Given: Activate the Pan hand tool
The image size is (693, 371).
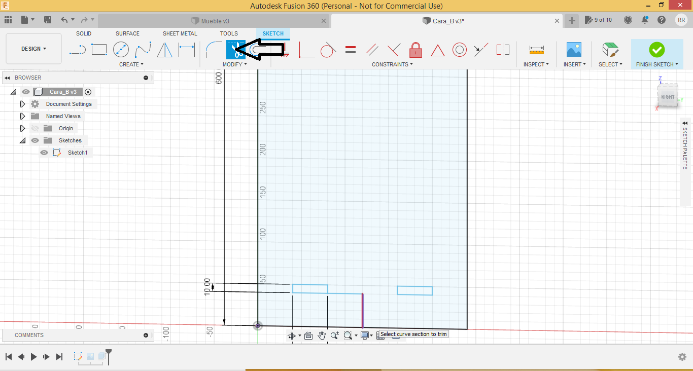Looking at the screenshot, I should (322, 336).
